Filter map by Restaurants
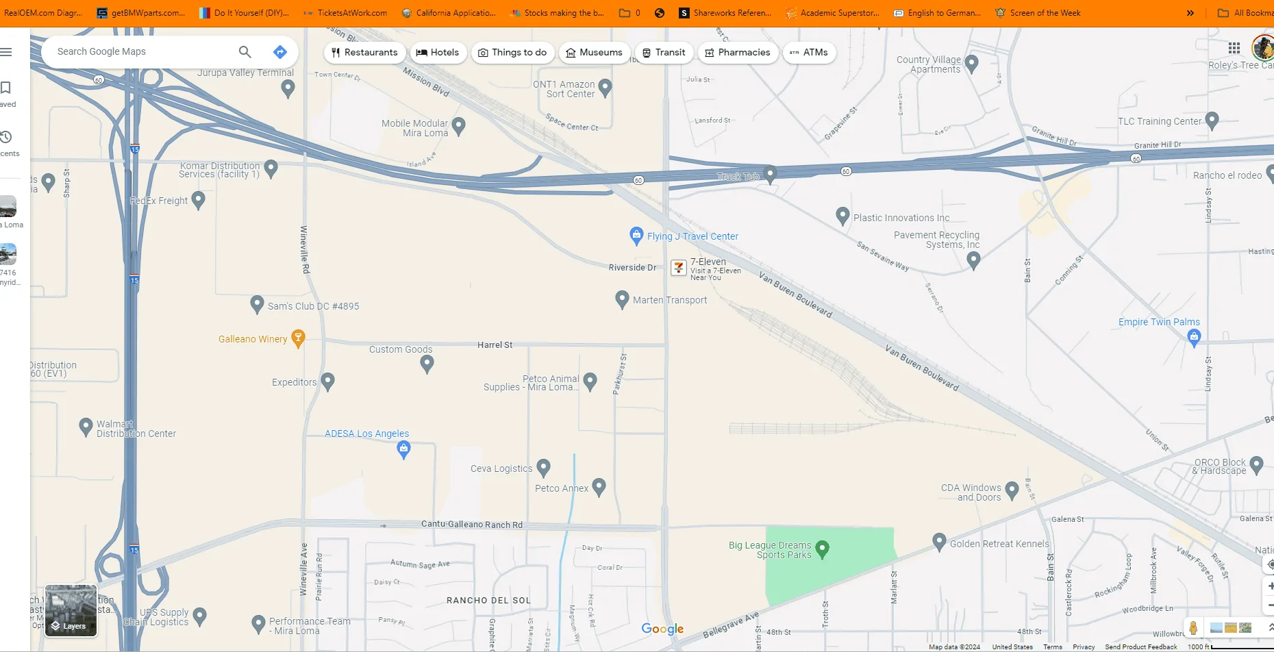1274x652 pixels. [364, 52]
